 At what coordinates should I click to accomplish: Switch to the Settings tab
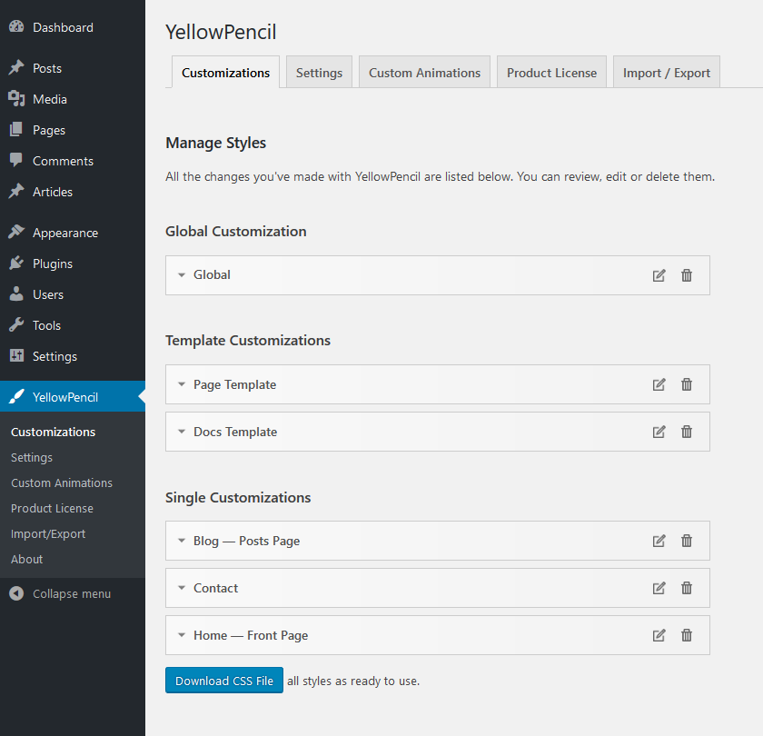[319, 72]
